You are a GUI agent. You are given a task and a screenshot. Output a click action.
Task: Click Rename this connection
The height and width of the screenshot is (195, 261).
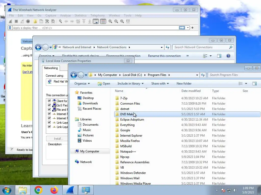click(164, 56)
